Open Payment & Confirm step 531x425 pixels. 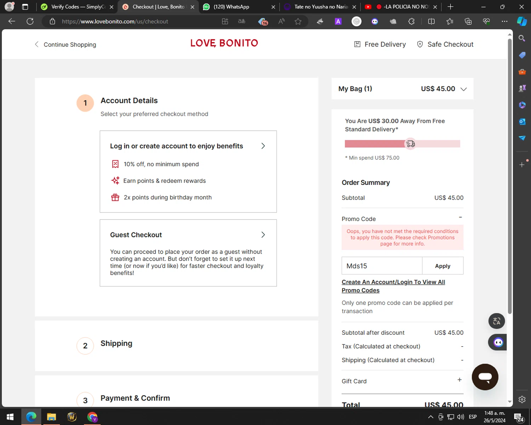point(135,398)
